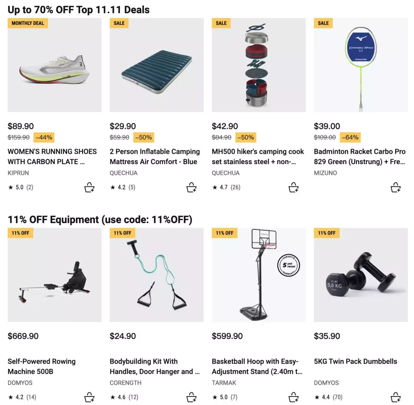Select the -64% discount badge
The width and height of the screenshot is (414, 405).
350,137
